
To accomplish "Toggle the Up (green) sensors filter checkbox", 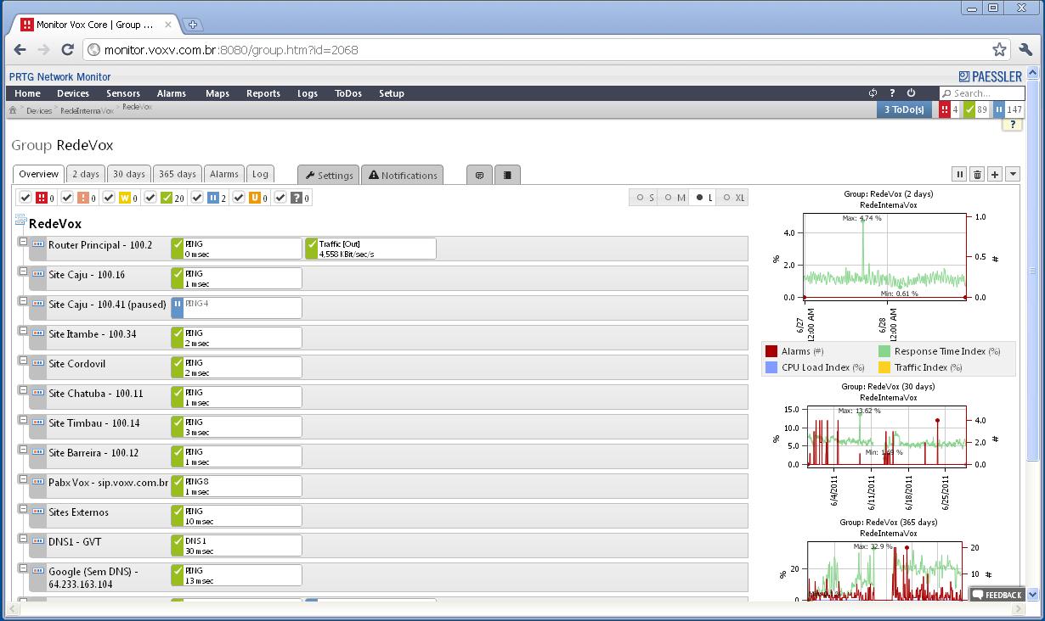I will tap(150, 198).
